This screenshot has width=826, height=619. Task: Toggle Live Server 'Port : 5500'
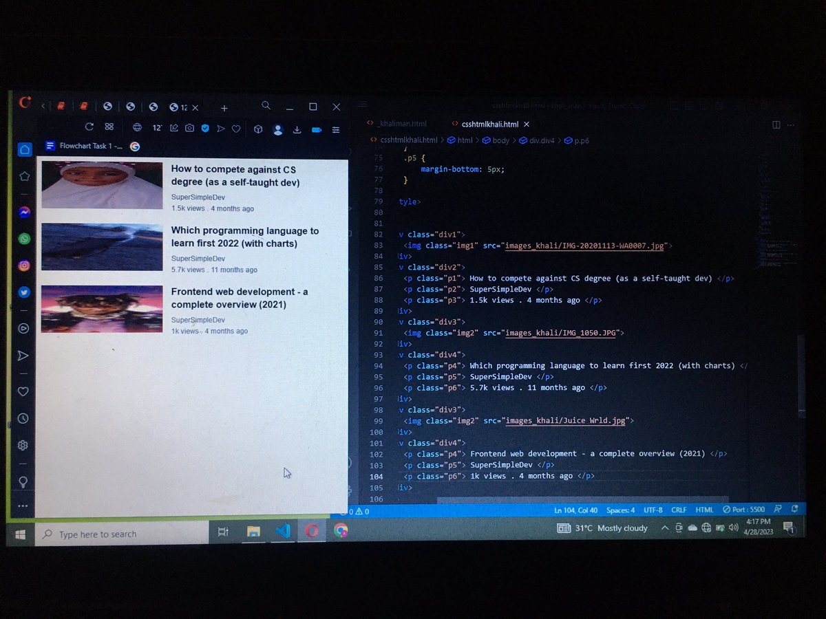pos(743,510)
